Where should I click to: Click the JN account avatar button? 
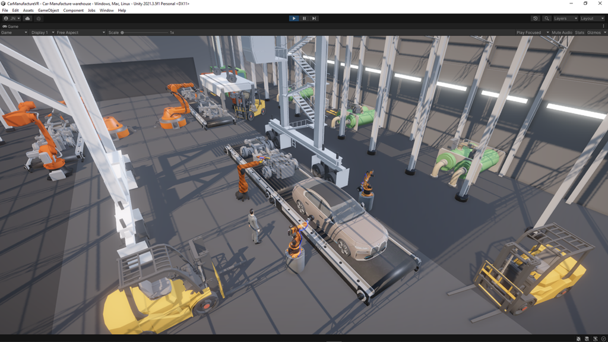11,18
